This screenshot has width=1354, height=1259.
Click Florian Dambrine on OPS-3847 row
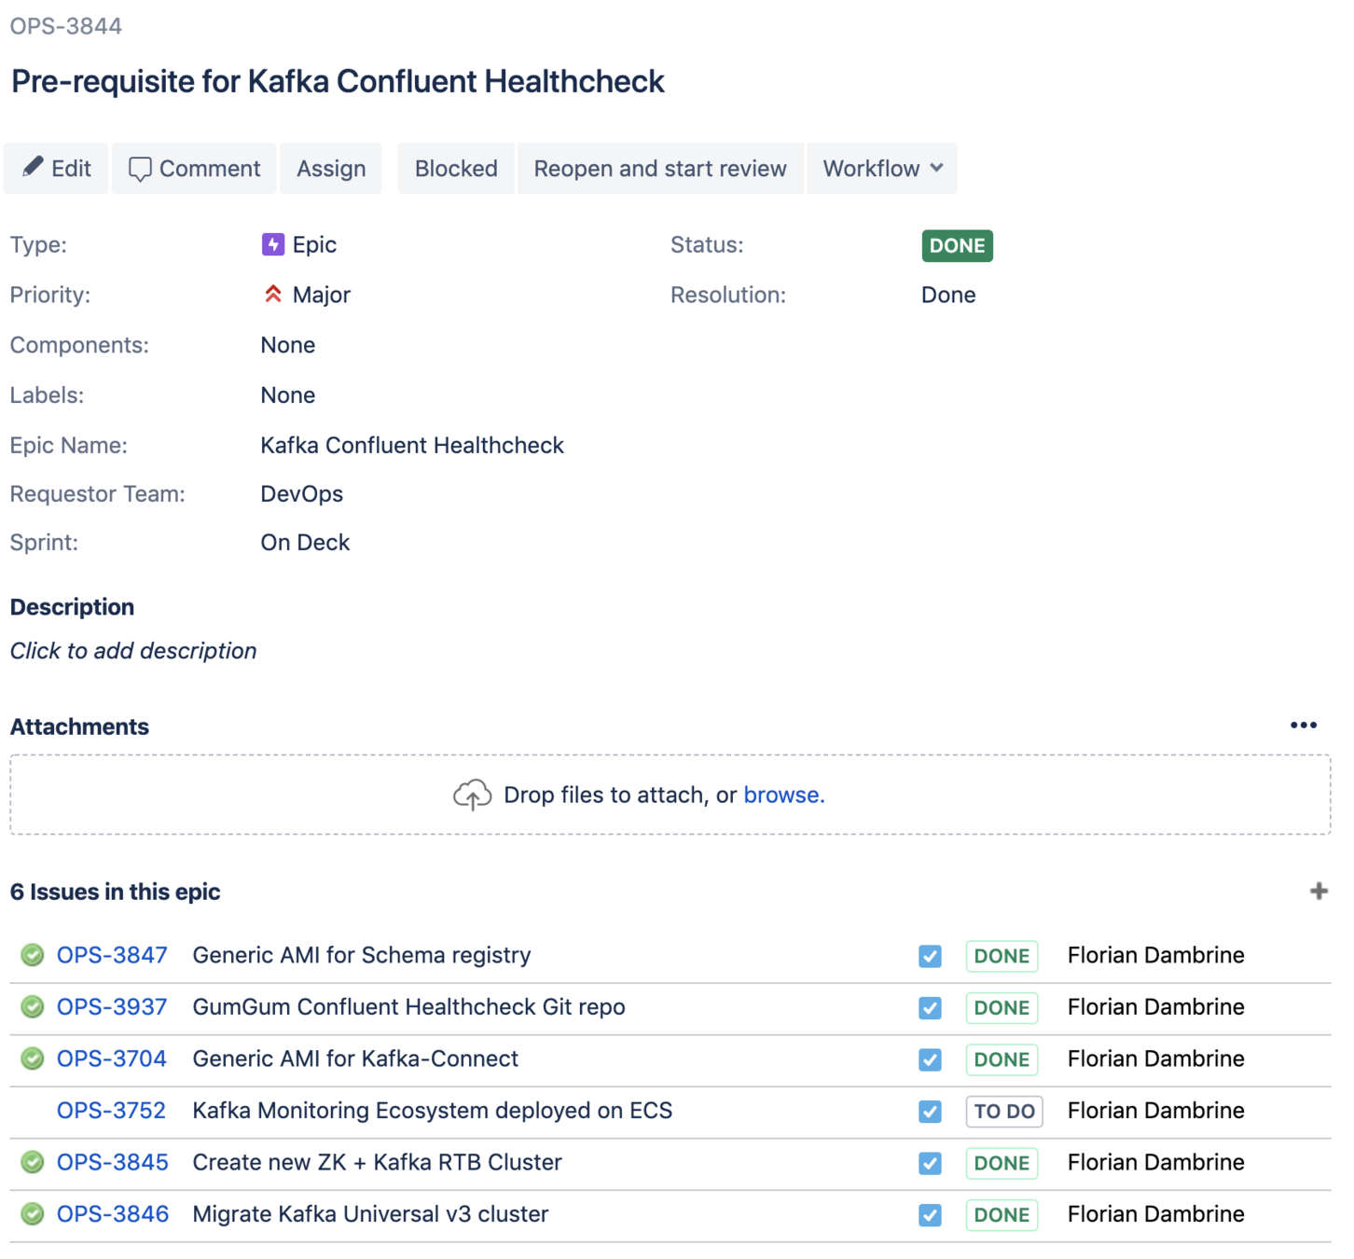(x=1156, y=955)
